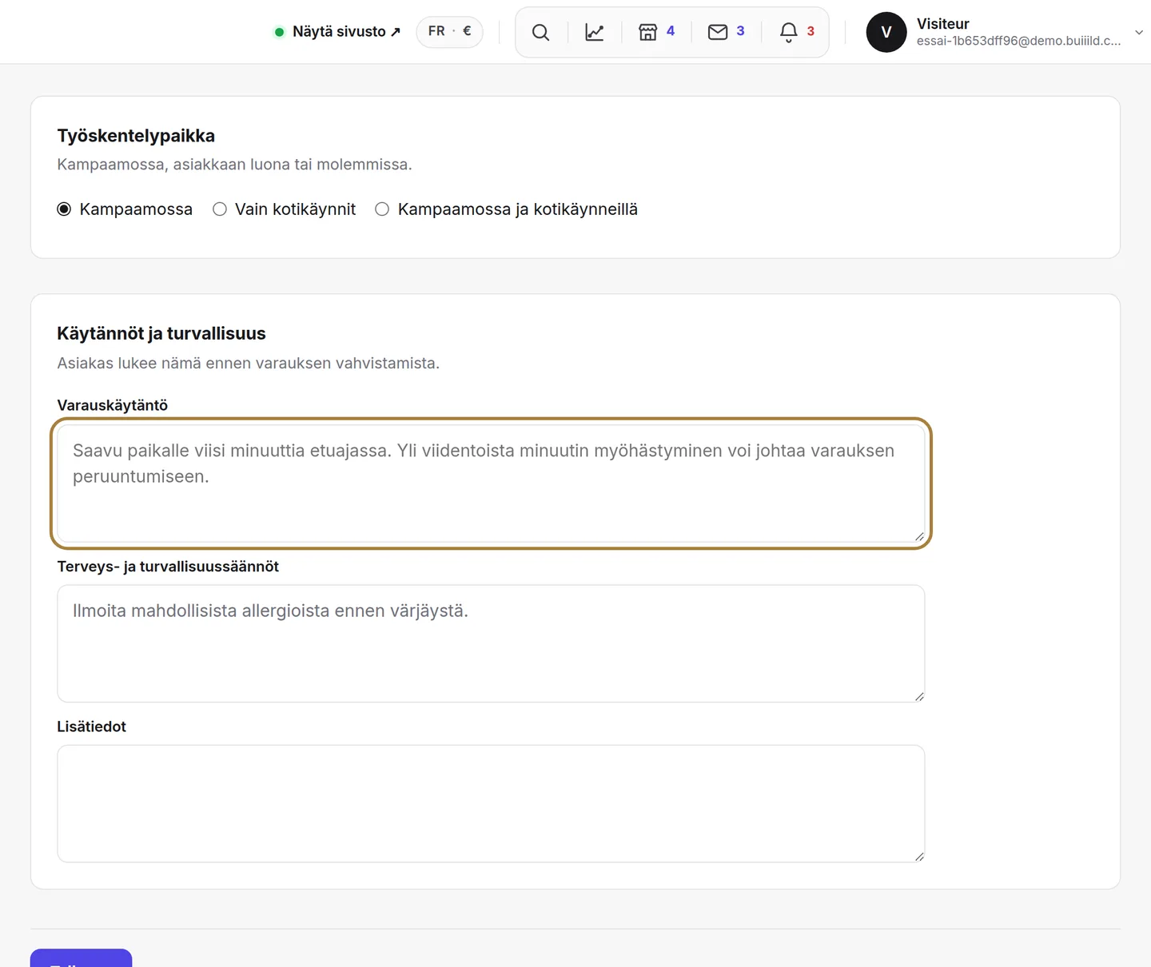This screenshot has width=1151, height=967.
Task: Open the FR · € language currency selector
Action: point(450,31)
